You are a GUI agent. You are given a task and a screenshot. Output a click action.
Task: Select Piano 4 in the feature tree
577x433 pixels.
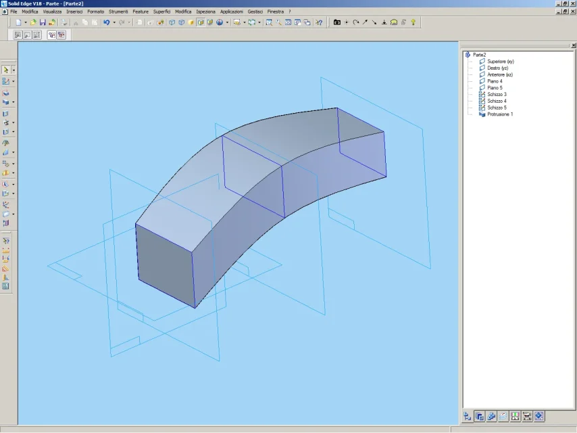coord(495,81)
